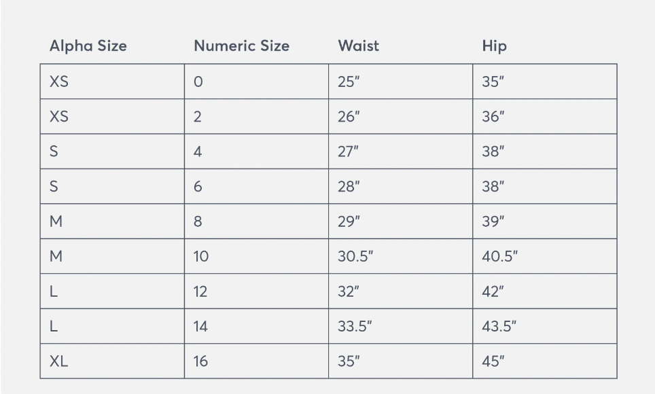This screenshot has width=655, height=394.
Task: Select the XS cell in numeric size 0 row
Action: tap(112, 82)
